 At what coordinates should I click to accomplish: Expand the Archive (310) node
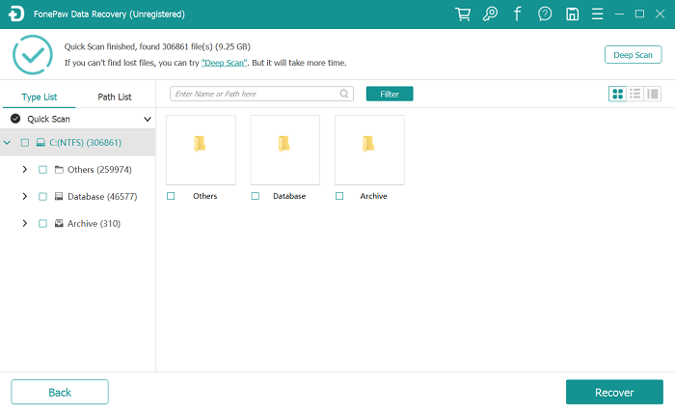24,223
